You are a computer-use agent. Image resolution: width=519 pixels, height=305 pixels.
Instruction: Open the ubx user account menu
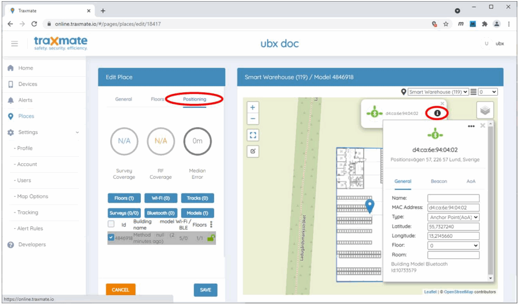(x=494, y=44)
